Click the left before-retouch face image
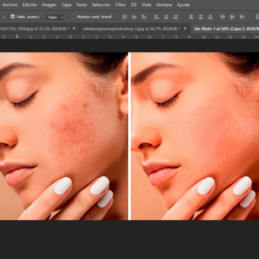The width and height of the screenshot is (259, 259). pos(64,136)
